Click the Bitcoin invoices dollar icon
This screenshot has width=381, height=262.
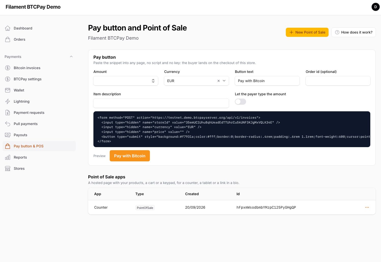coord(8,68)
